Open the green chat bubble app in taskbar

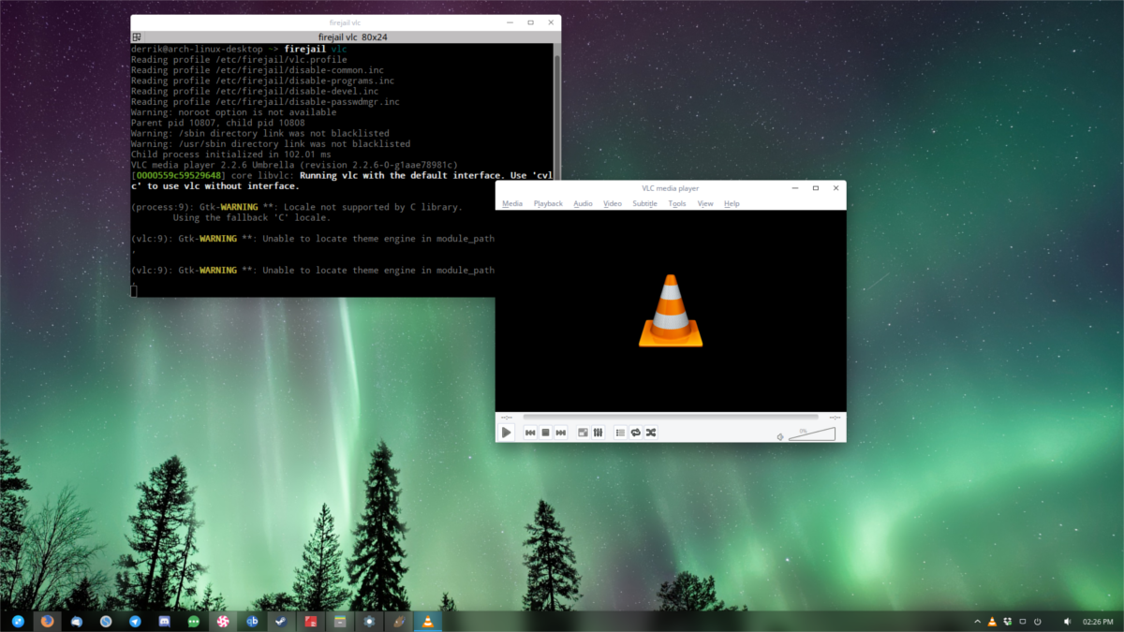(x=193, y=621)
